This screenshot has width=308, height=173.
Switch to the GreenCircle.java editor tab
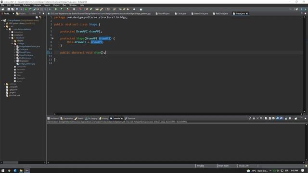[200, 13]
